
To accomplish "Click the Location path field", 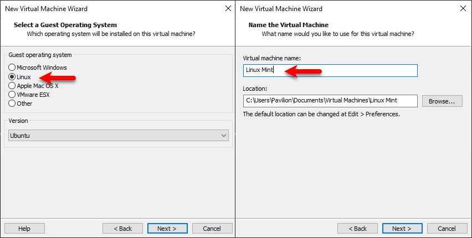I will point(330,101).
